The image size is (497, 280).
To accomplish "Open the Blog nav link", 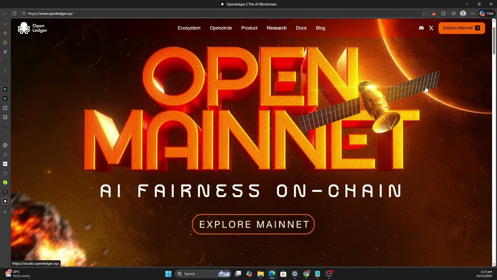I will click(320, 28).
